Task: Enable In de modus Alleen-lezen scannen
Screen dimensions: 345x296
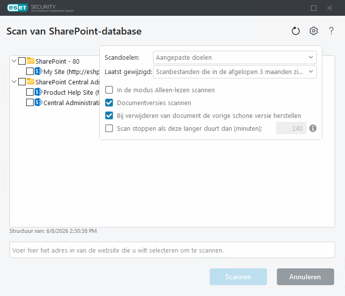Action: click(x=109, y=90)
